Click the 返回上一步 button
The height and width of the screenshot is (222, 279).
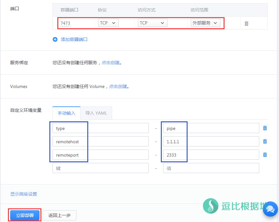coord(60,215)
